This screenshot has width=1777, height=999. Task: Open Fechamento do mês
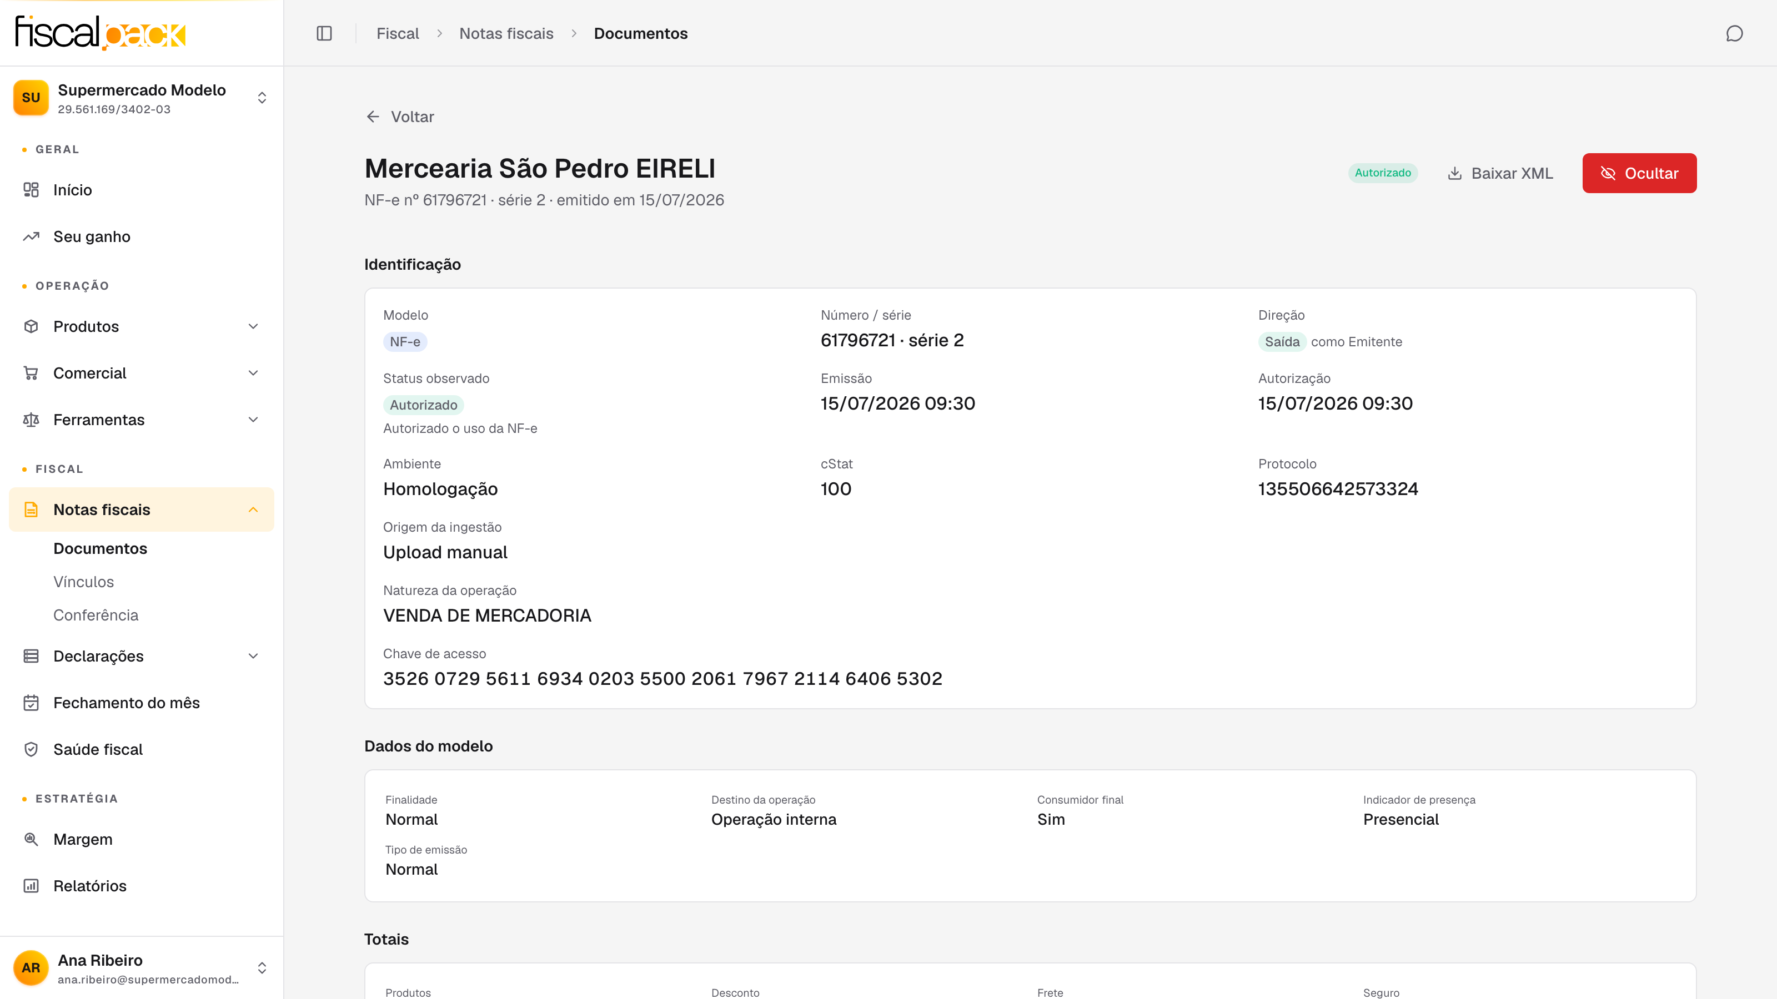pyautogui.click(x=142, y=703)
